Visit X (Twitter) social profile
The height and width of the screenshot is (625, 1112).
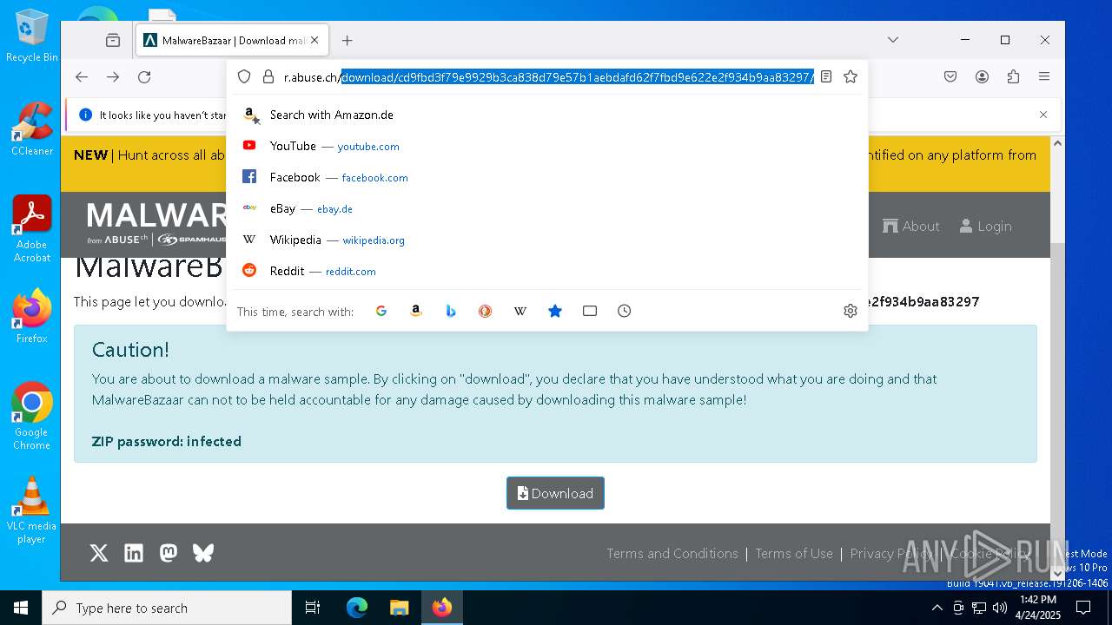[99, 553]
